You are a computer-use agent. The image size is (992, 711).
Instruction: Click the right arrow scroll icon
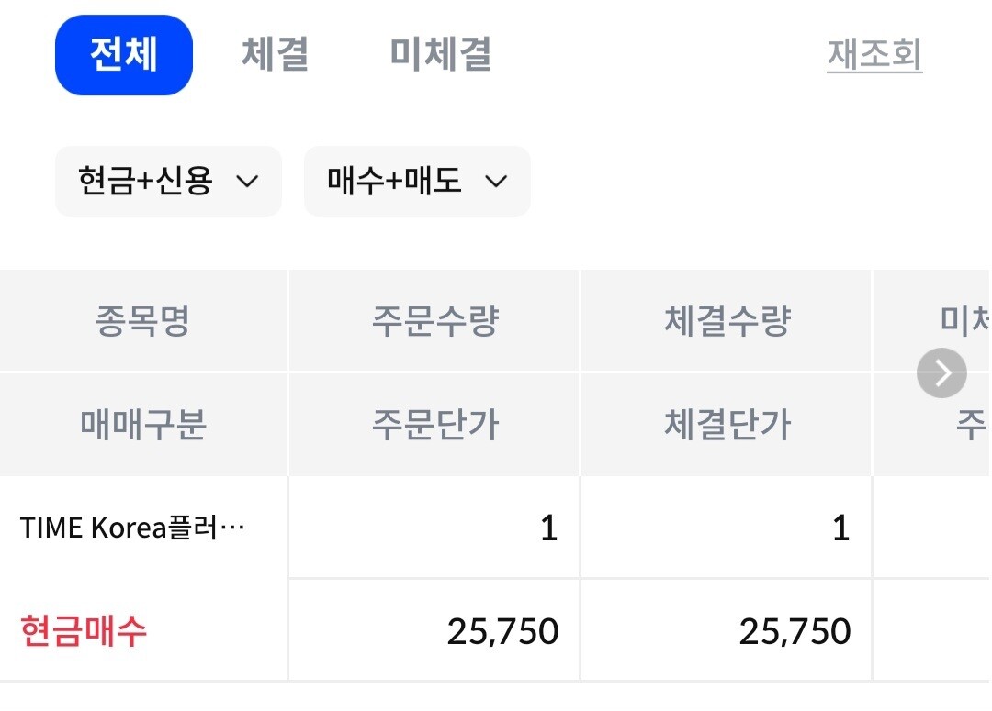941,373
